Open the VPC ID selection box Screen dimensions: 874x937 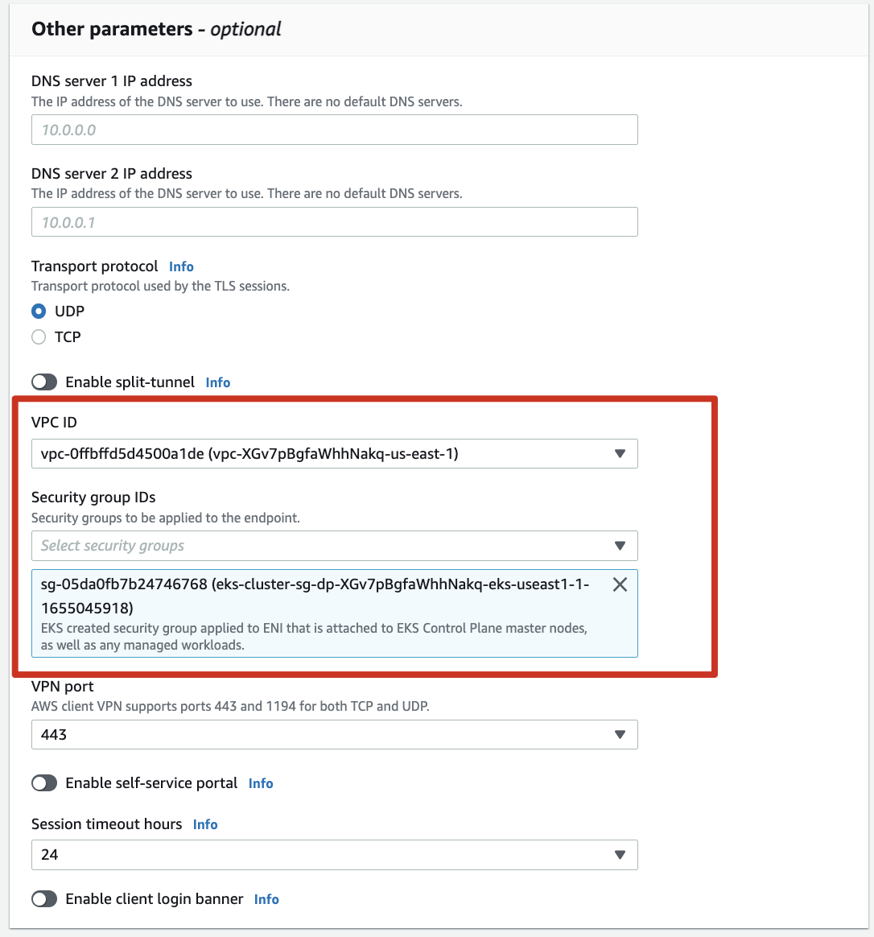[335, 453]
